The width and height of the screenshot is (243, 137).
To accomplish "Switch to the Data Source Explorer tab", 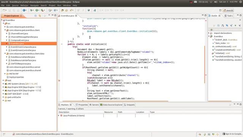I will point(111,105).
